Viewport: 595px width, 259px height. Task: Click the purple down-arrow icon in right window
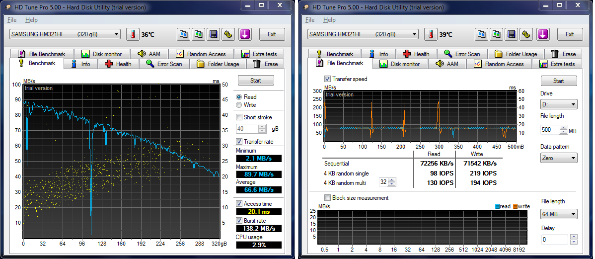[543, 34]
